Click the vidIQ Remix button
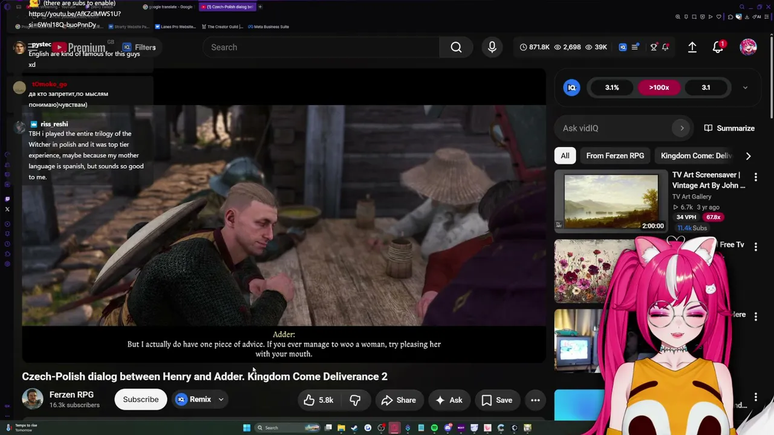 point(193,399)
